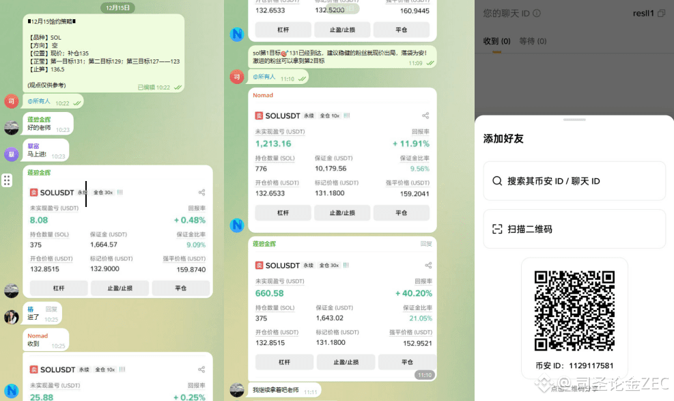Switch to the 等待 (0) tab
674x401 pixels.
[533, 41]
